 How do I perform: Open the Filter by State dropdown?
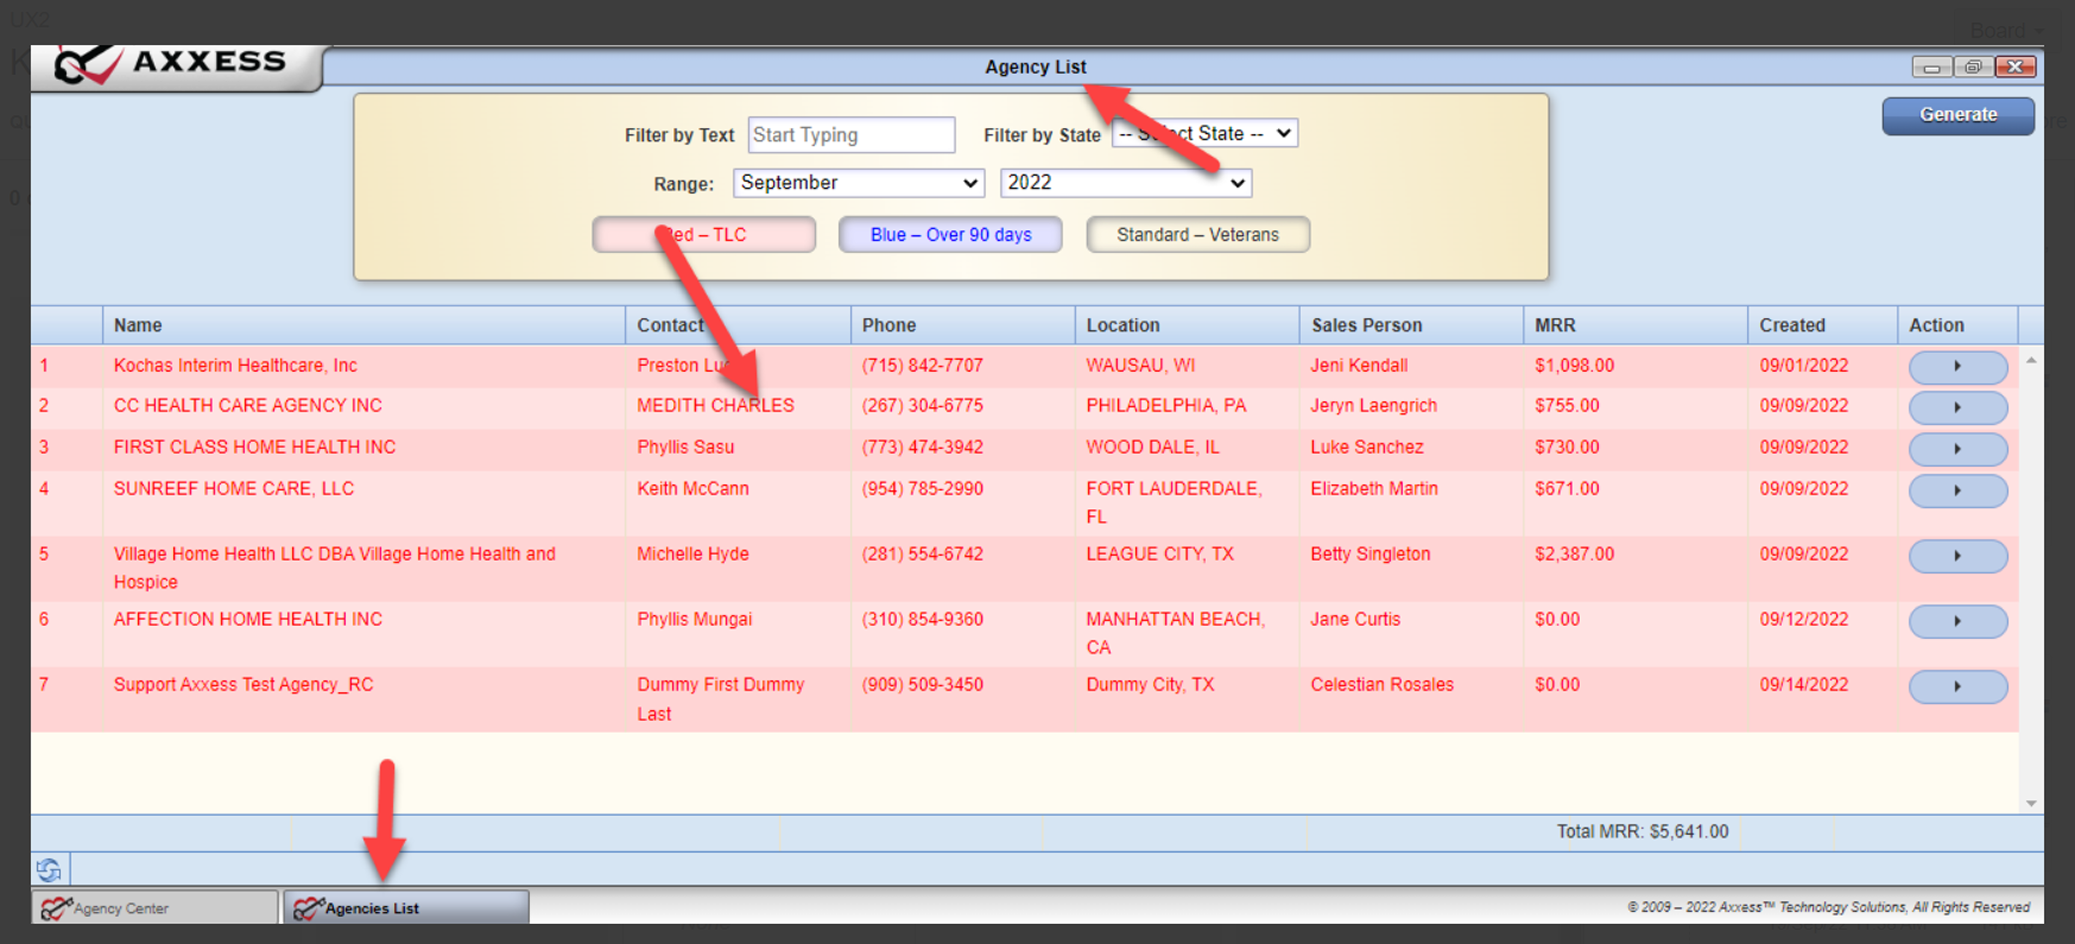point(1204,134)
